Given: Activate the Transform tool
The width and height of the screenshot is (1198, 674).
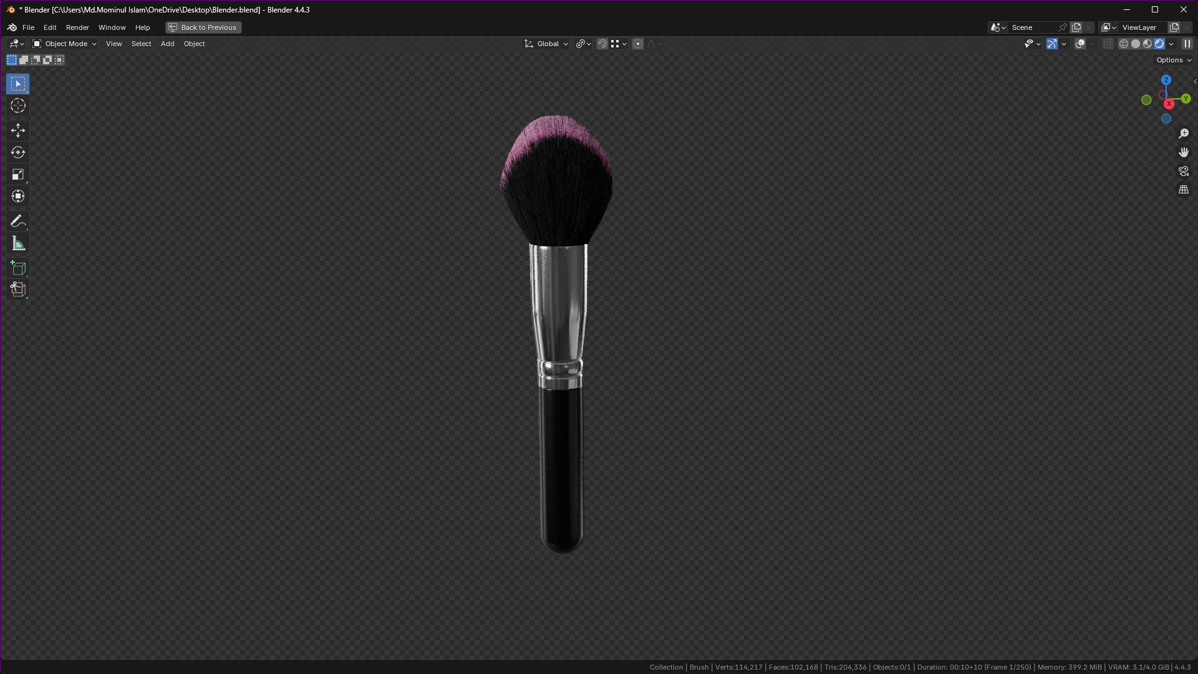Looking at the screenshot, I should click(17, 196).
